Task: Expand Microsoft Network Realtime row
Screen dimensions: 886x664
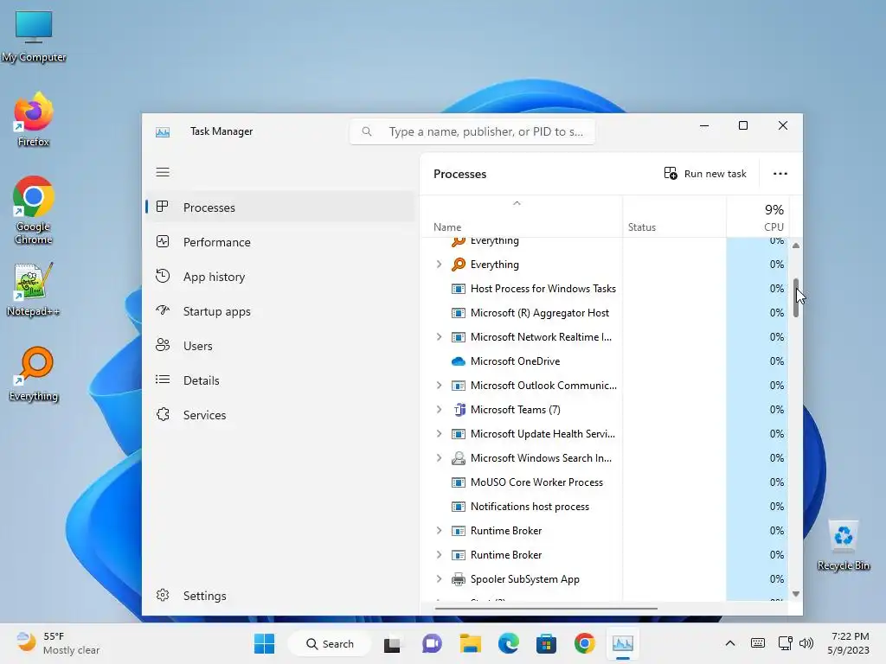Action: pos(439,337)
